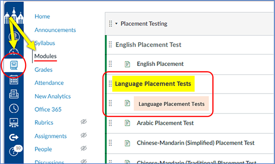The image size is (275, 164).
Task: Open the Inbox icon in global navigation
Action: tap(14, 94)
